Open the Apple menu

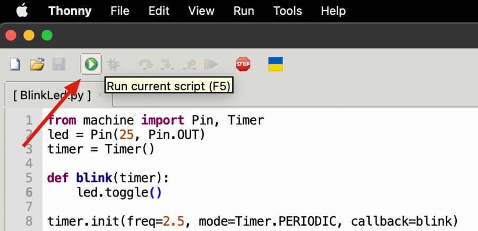click(22, 11)
